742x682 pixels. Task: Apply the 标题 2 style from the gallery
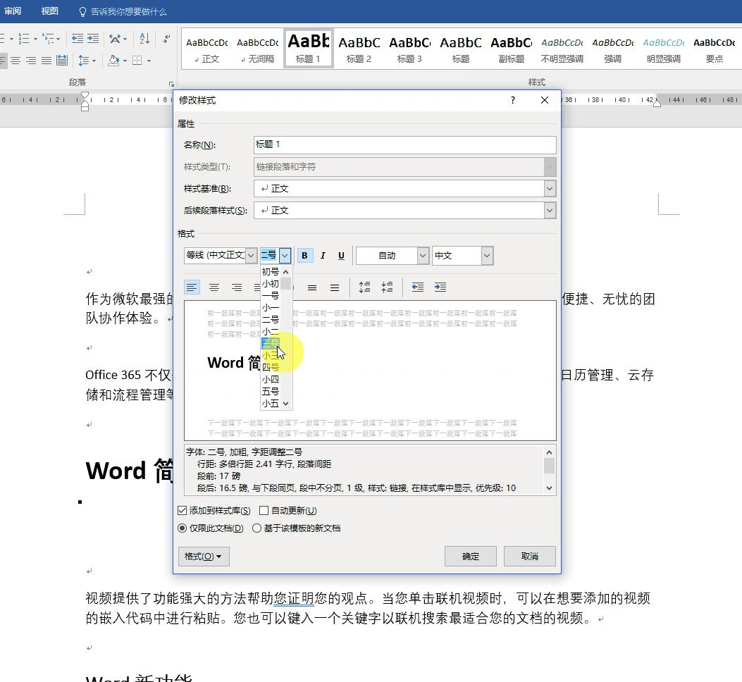(359, 48)
